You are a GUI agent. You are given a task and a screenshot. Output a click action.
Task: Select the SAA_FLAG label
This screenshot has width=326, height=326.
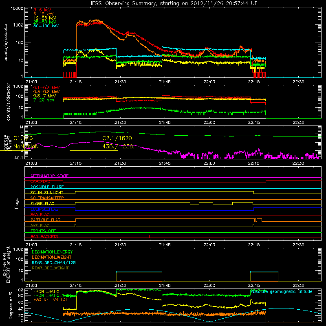[x=40, y=214]
